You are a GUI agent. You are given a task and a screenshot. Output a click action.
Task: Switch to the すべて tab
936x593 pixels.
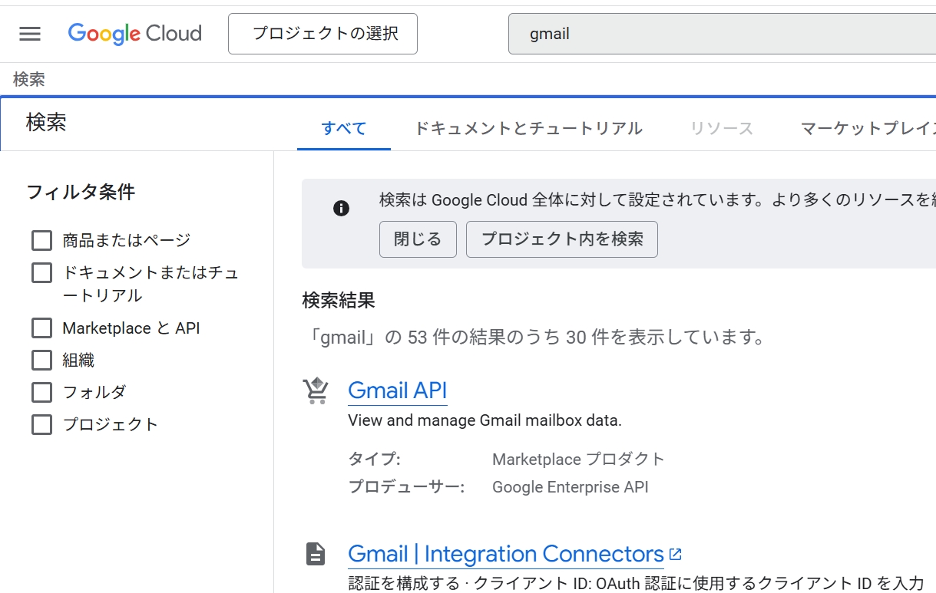point(344,128)
